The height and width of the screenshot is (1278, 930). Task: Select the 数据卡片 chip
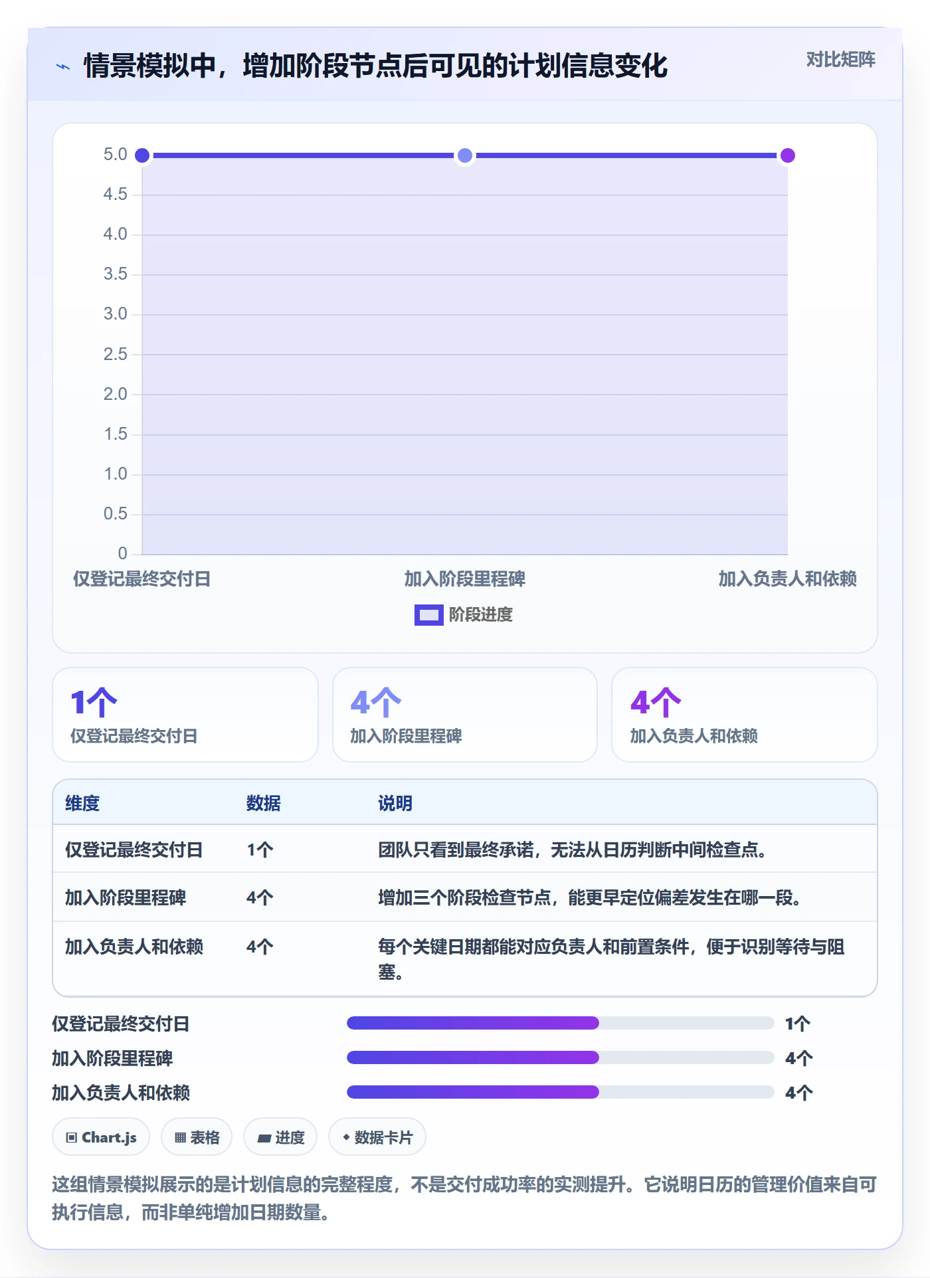[377, 1137]
